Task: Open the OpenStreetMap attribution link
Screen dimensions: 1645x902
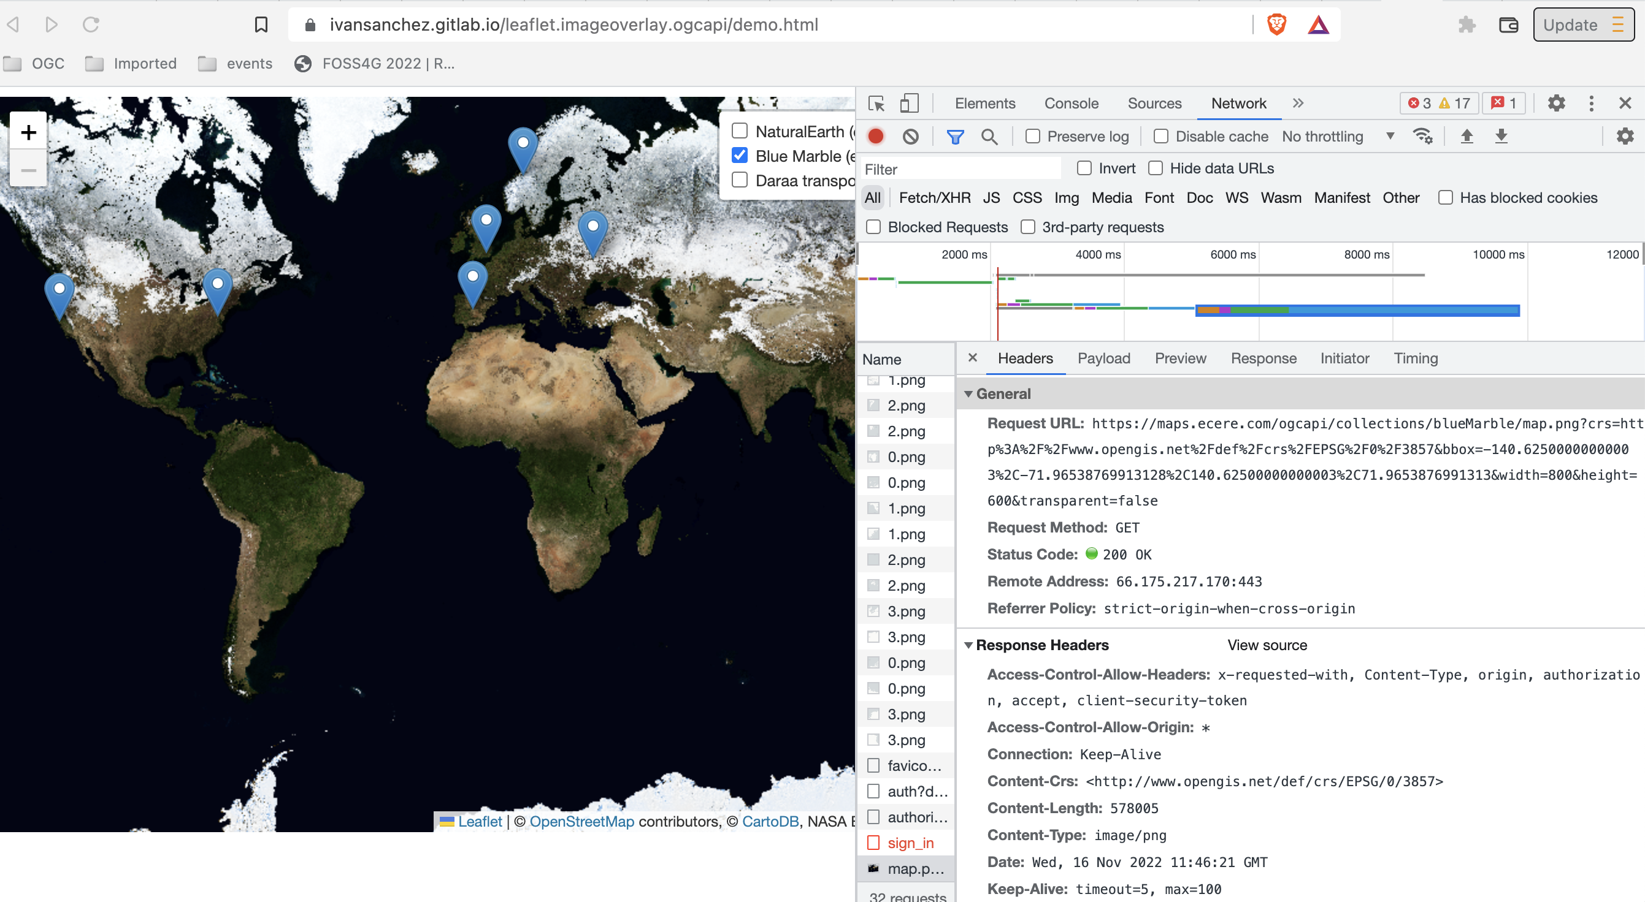Action: pos(581,821)
